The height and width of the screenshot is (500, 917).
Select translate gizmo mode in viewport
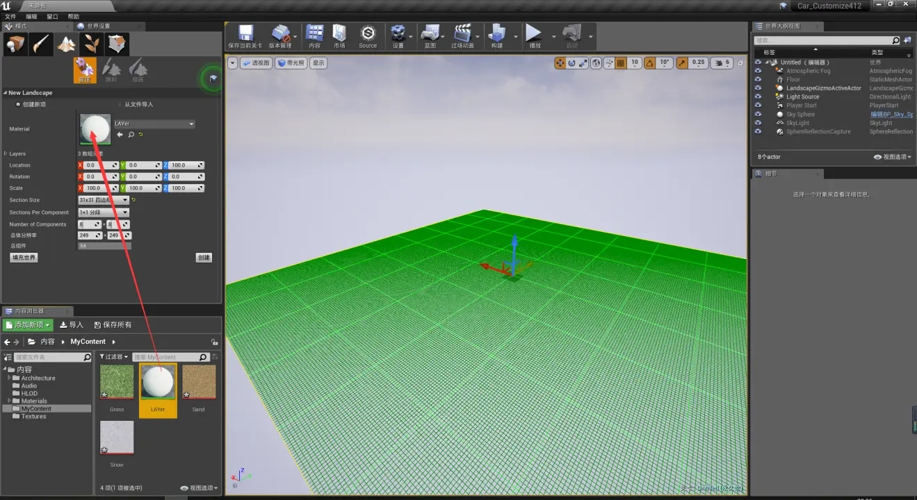(560, 62)
